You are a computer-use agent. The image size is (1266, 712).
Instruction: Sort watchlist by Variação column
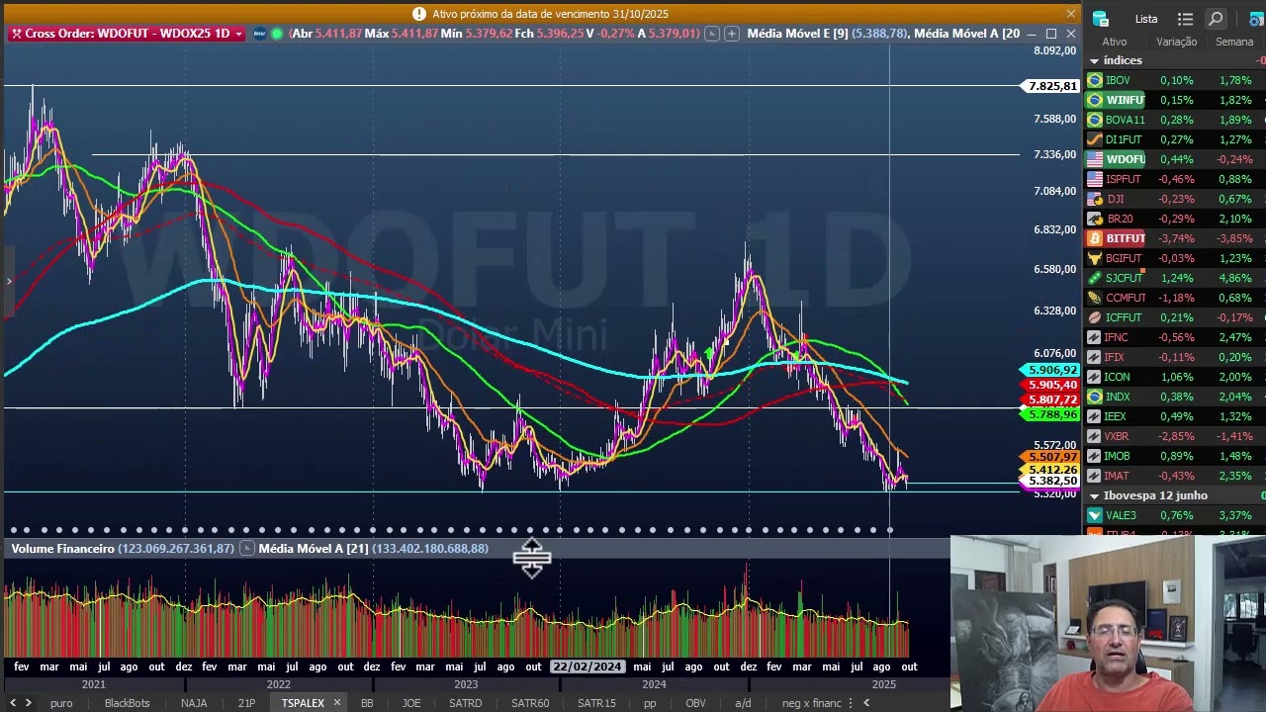[1177, 42]
